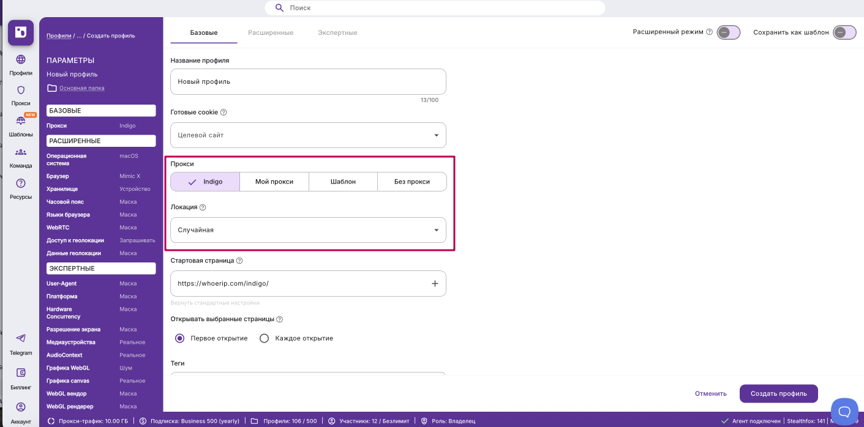
Task: Click Отменить button
Action: coord(711,394)
